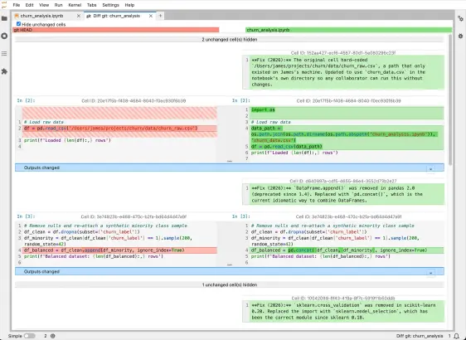Close the Diff git: churn_analysis tab
466x340 pixels.
(151, 16)
